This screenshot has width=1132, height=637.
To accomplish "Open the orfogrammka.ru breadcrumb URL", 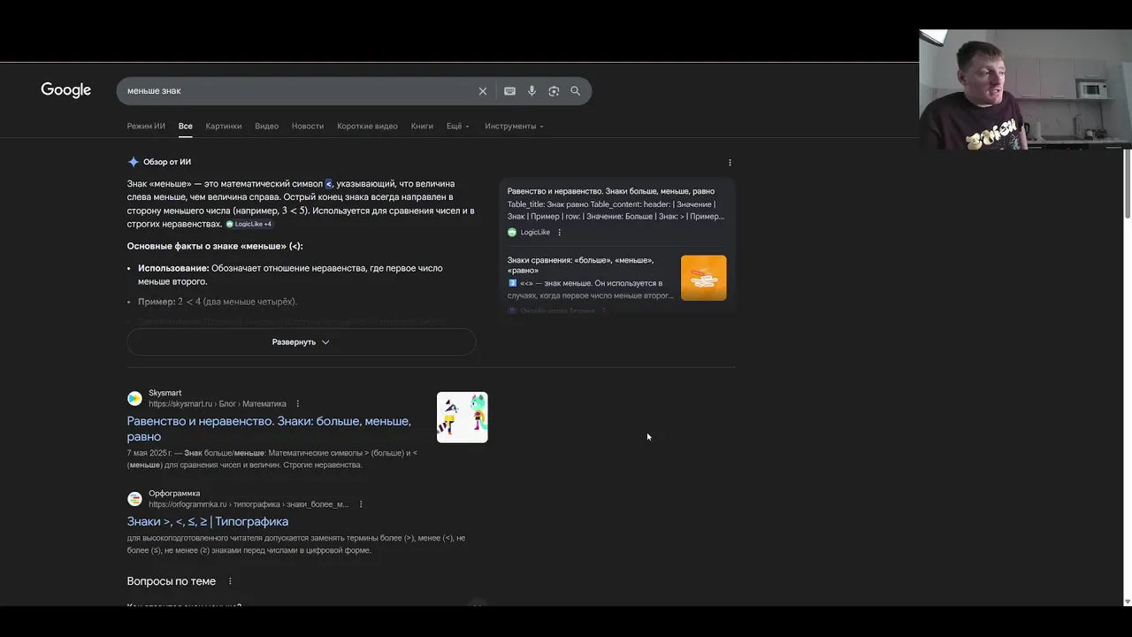I will coord(249,504).
